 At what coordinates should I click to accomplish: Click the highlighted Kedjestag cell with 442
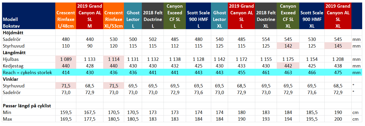coord(288,66)
